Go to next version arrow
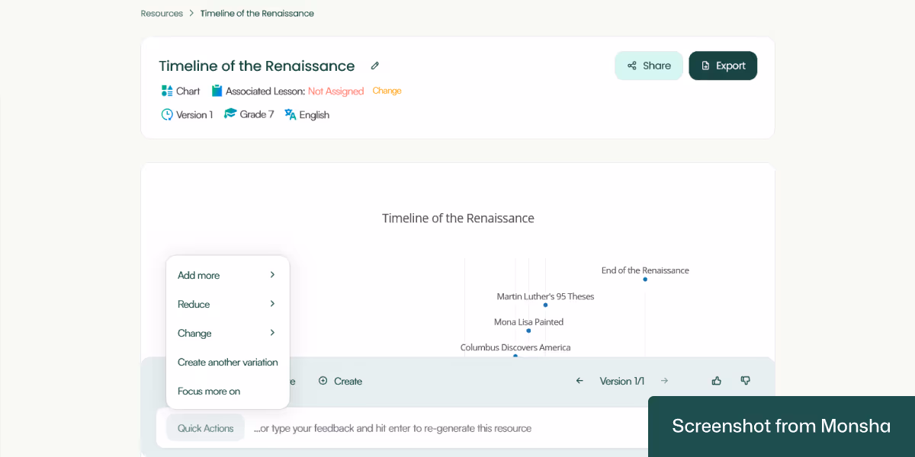The image size is (915, 457). (x=664, y=381)
